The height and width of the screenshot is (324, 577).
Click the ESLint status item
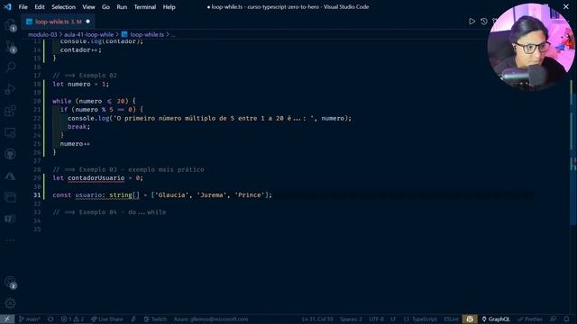tap(451, 319)
